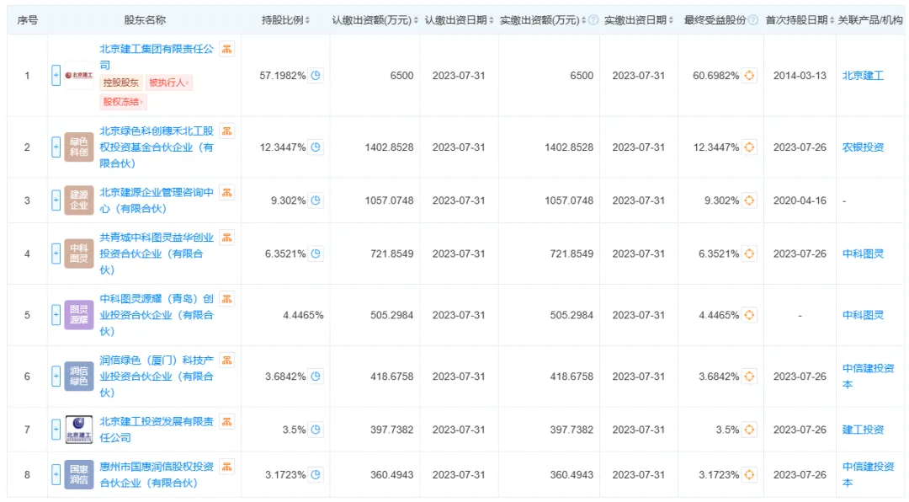Viewport: 909px width, 502px height.
Task: Click the 控股股东 tag in row 1
Action: tap(120, 83)
